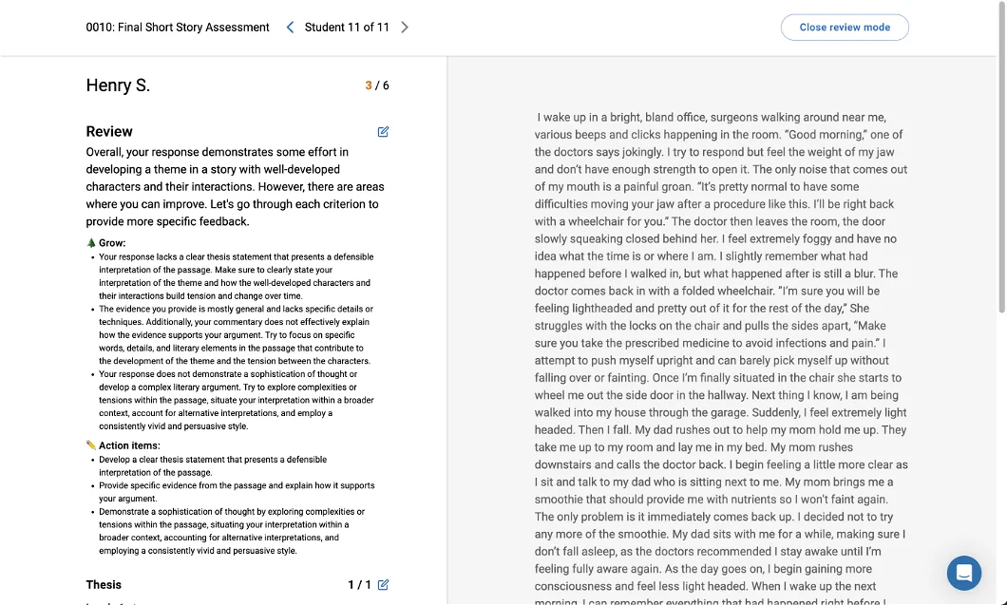
Task: Expand the Thesis criterion section
Action: click(104, 585)
